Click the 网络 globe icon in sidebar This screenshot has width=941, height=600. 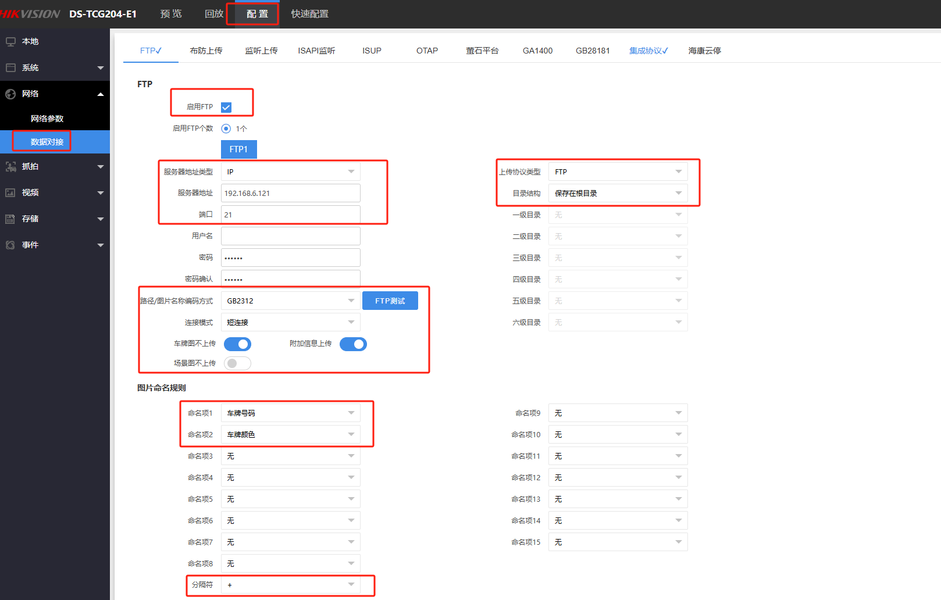10,94
